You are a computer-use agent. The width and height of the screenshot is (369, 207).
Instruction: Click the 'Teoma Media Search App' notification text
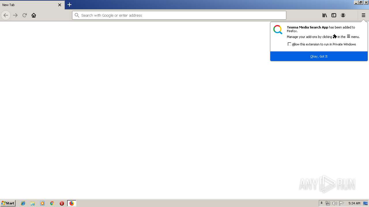307,27
